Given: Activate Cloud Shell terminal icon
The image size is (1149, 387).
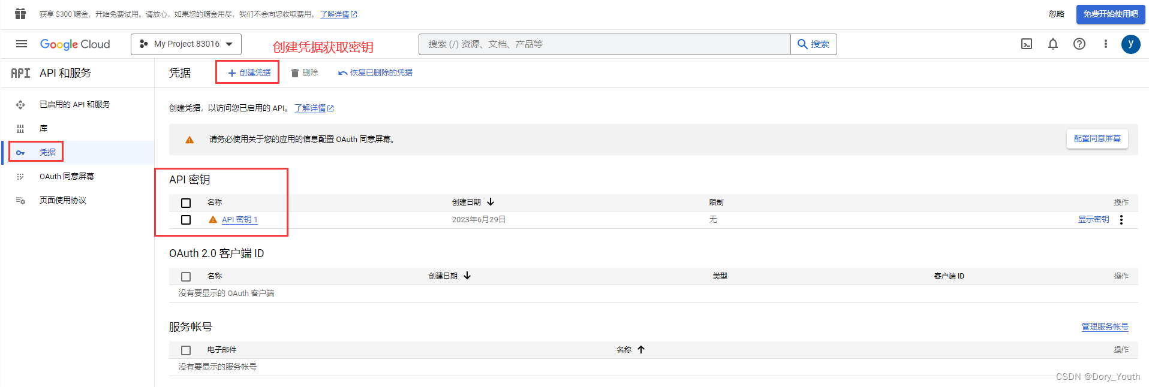Looking at the screenshot, I should coord(1027,44).
